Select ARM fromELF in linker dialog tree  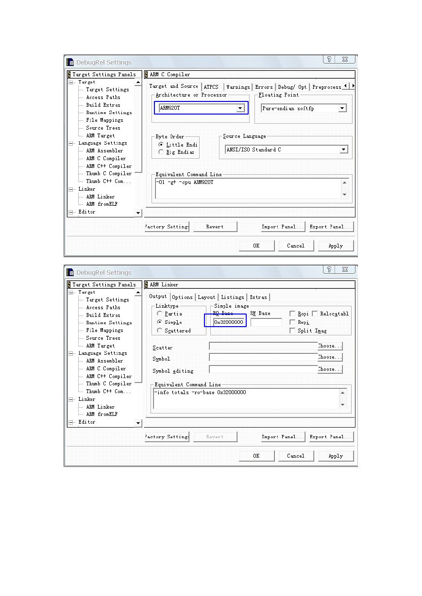[x=102, y=414]
